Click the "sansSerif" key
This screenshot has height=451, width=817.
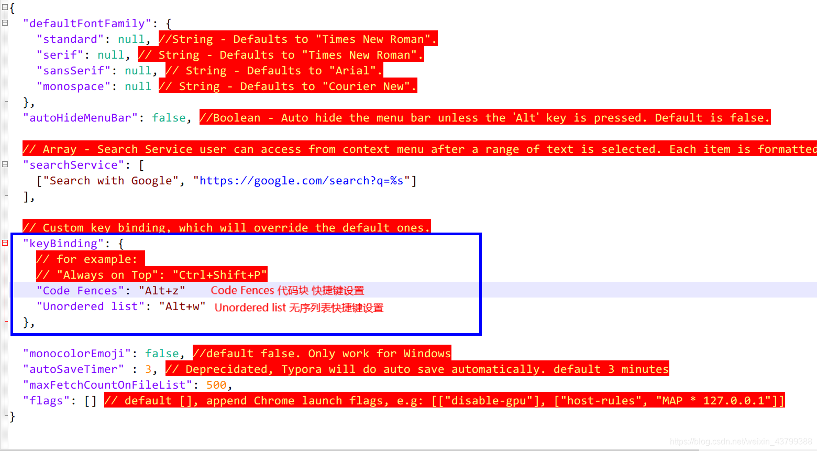point(73,71)
